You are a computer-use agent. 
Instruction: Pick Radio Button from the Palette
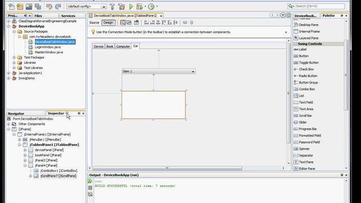pos(308,76)
